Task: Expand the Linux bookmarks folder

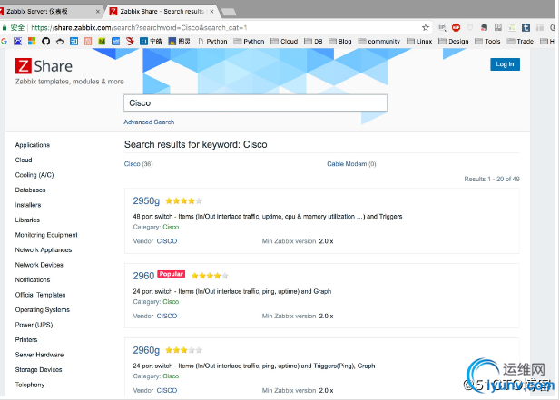Action: click(x=419, y=42)
